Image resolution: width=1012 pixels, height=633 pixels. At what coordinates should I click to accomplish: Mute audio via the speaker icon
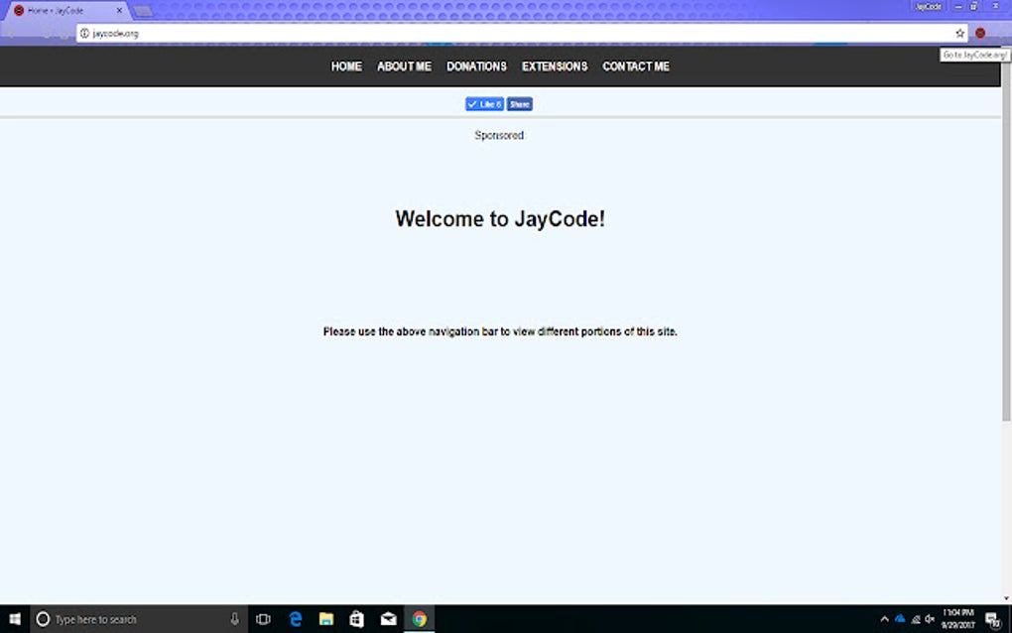(x=931, y=618)
